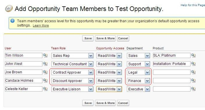Open product lookup for SLA: Platinum

tap(193, 55)
